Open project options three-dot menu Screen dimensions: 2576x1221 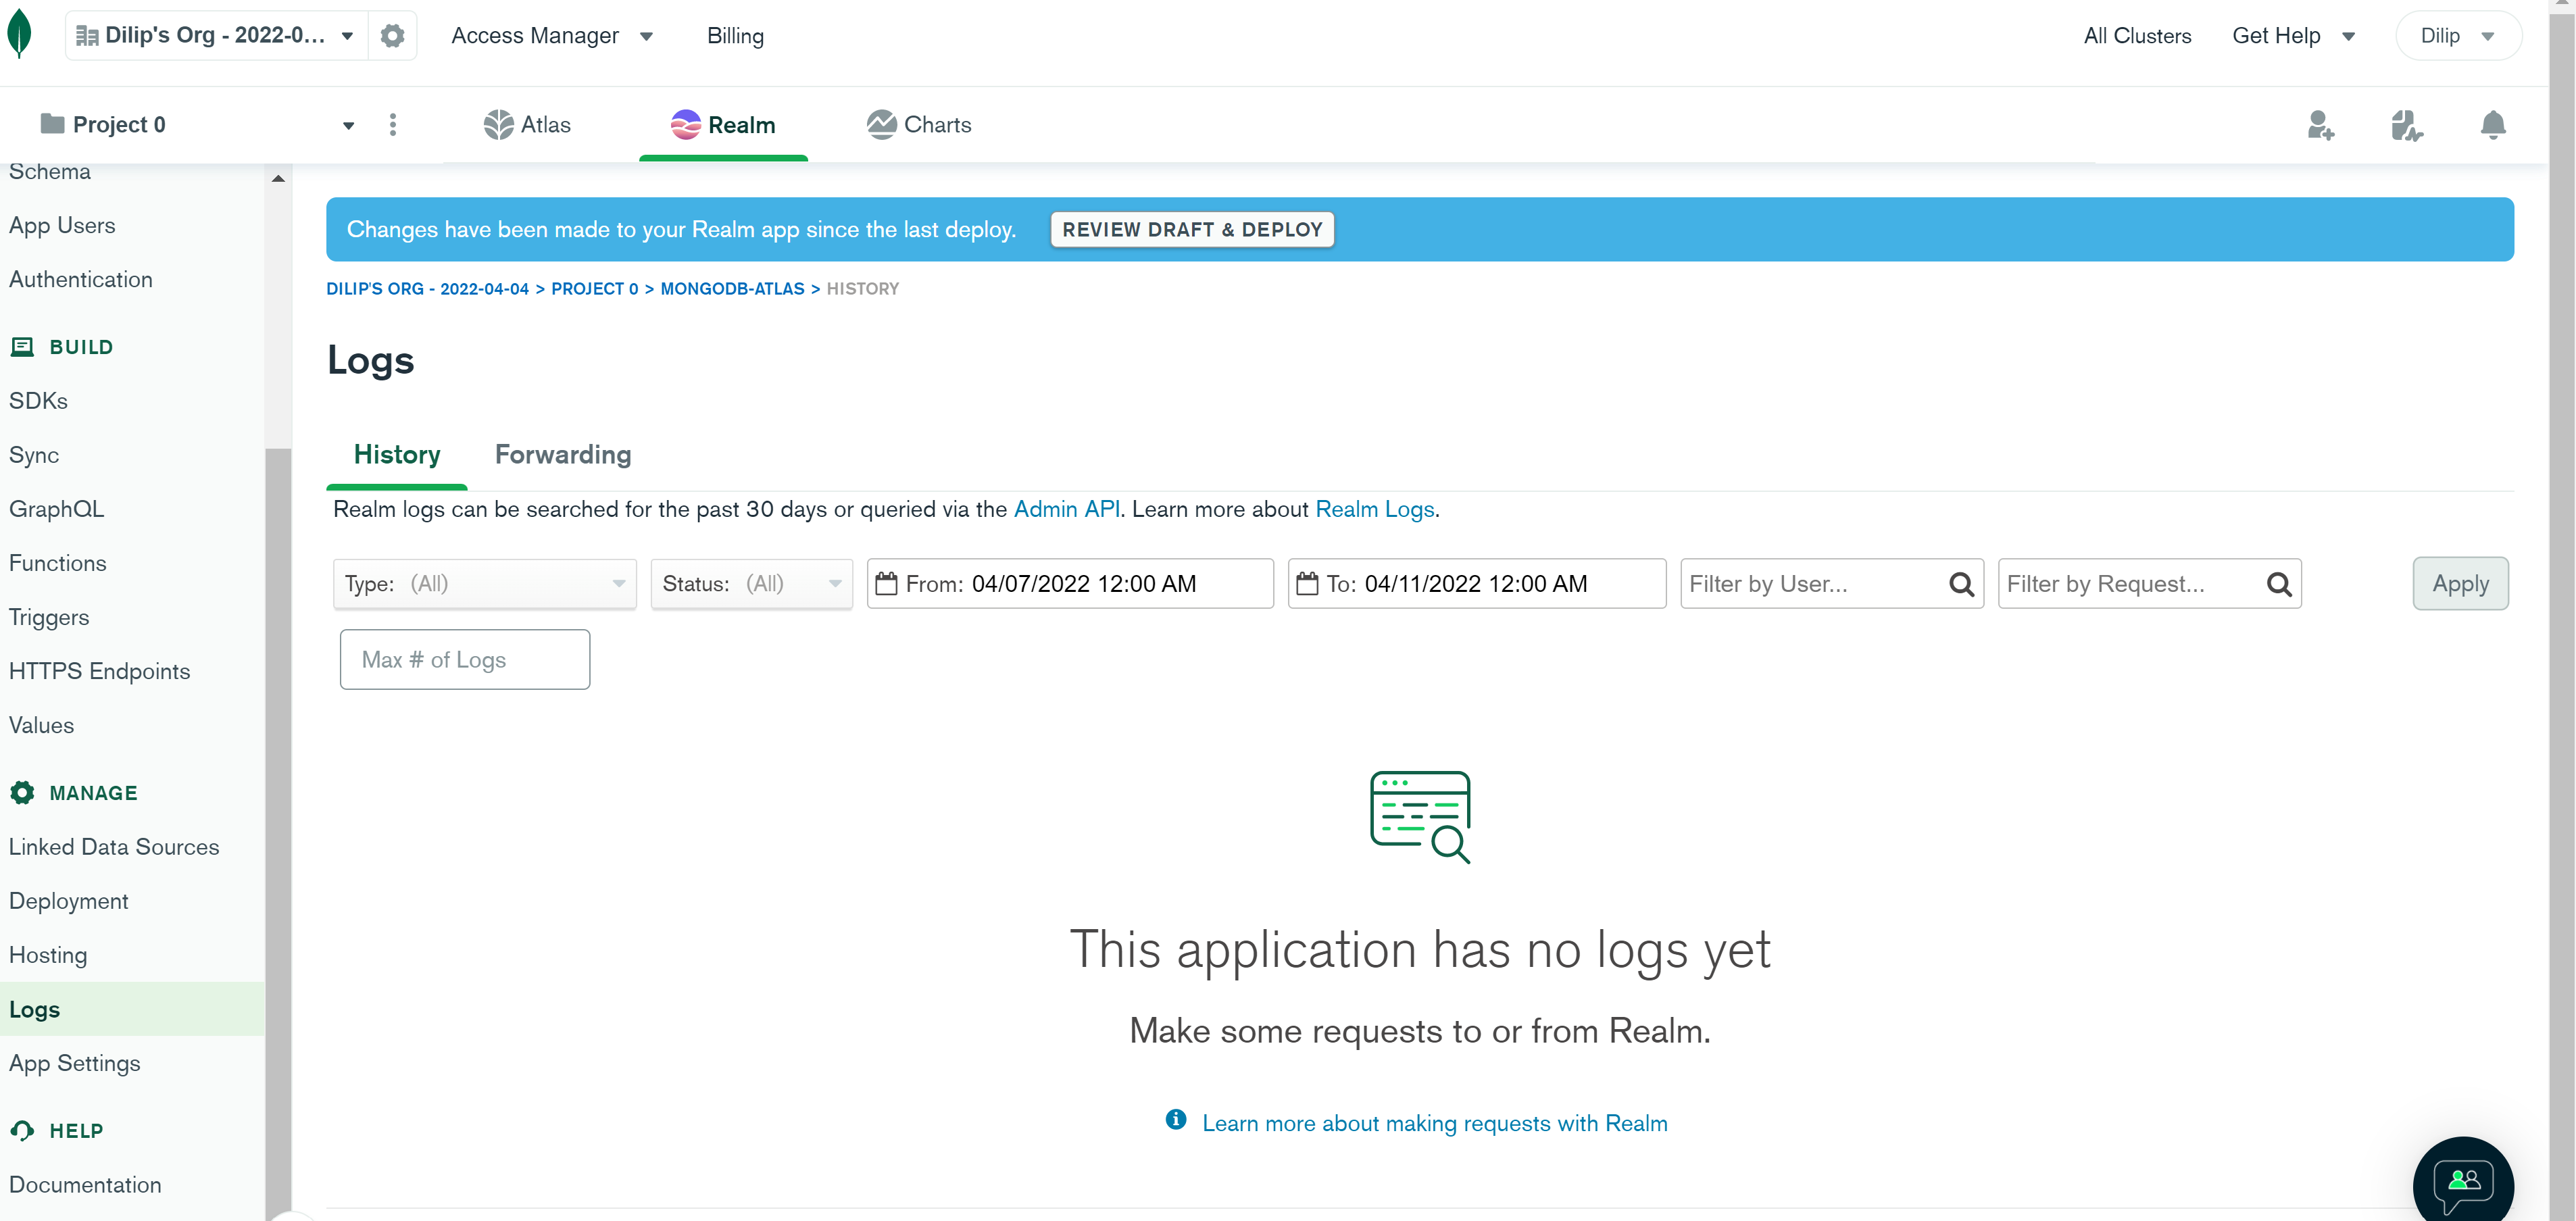tap(393, 125)
